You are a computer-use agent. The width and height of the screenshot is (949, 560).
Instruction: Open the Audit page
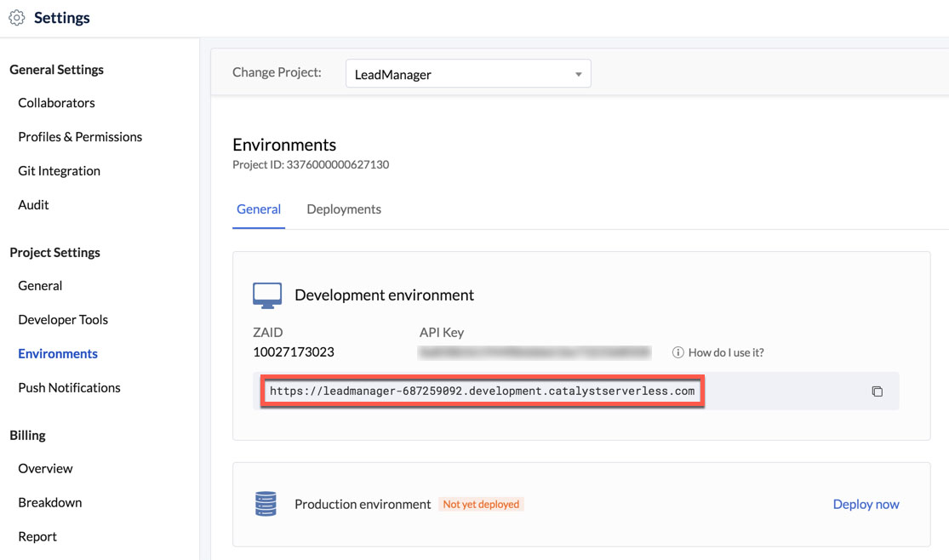pos(33,205)
